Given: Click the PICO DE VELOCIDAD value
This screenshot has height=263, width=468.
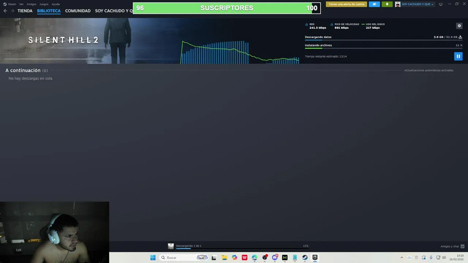Looking at the screenshot, I should pyautogui.click(x=341, y=28).
